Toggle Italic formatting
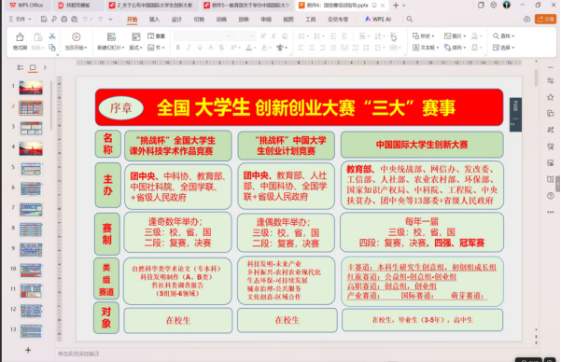Screen dimensions: 561x362 point(189,48)
